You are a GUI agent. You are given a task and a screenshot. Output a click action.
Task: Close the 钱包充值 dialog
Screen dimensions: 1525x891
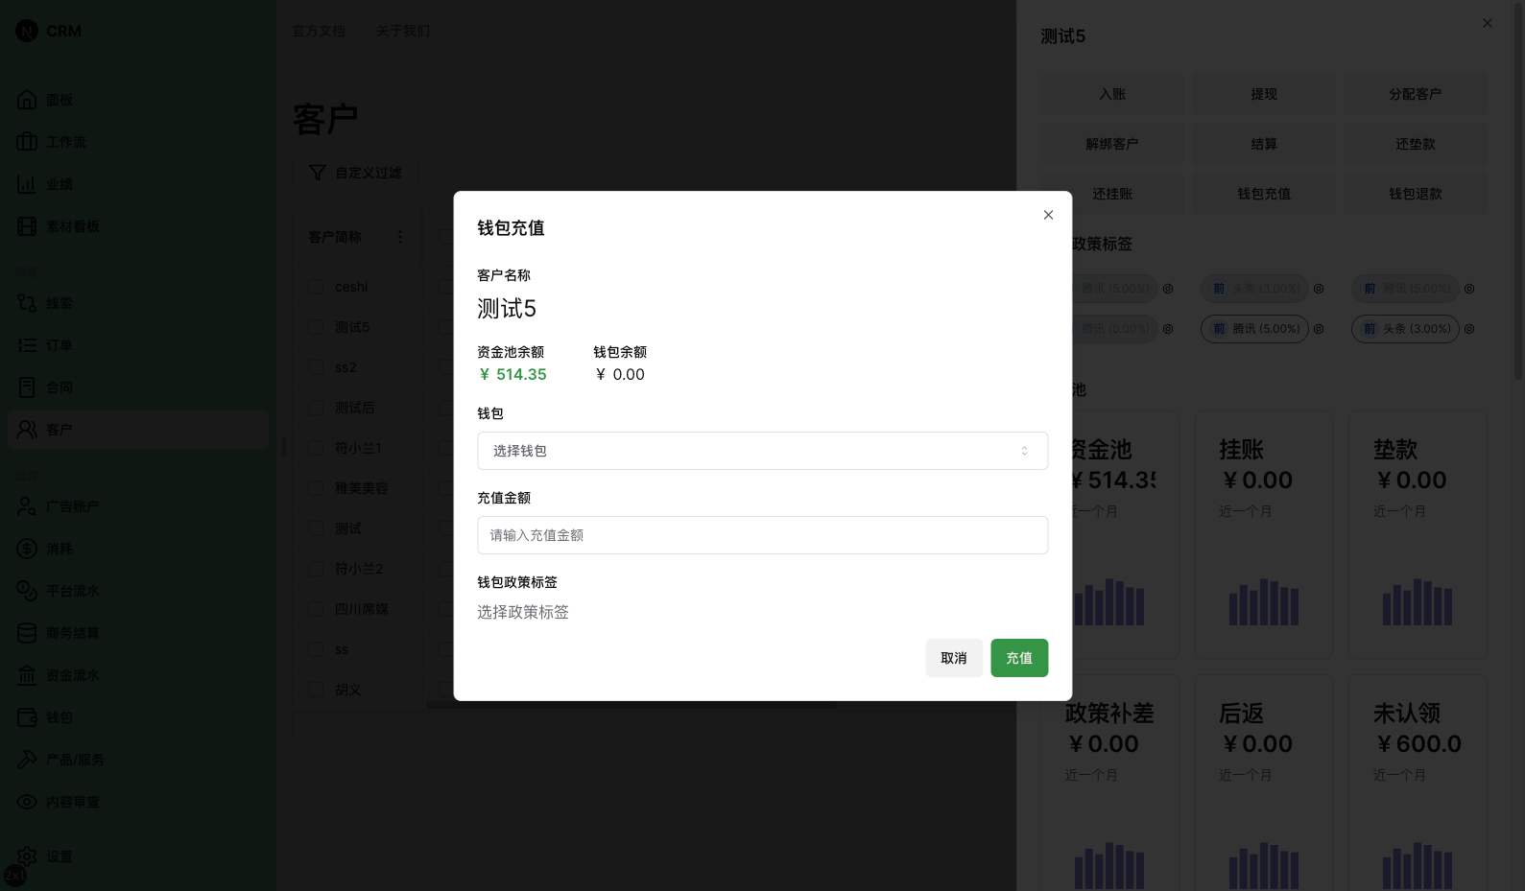tap(1048, 215)
